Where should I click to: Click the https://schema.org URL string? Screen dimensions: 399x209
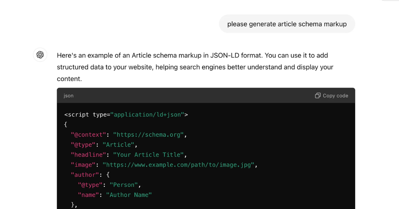click(149, 135)
